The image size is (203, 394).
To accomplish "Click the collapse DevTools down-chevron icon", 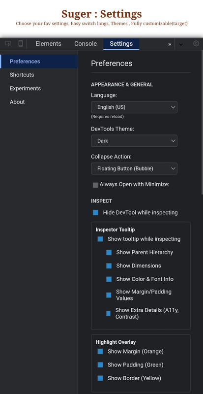I will pos(181,44).
